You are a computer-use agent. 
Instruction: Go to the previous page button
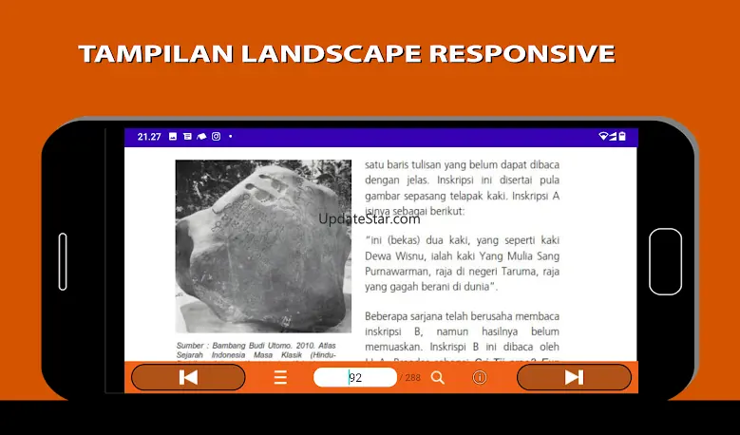[x=188, y=377]
